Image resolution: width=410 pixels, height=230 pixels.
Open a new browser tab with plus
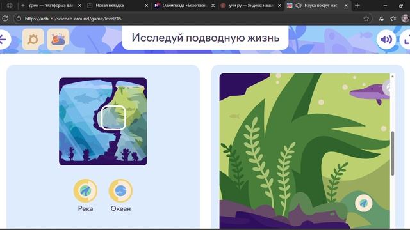click(357, 6)
